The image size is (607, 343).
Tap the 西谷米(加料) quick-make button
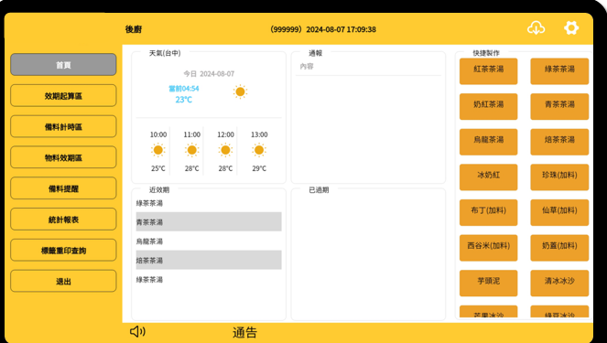coord(489,248)
